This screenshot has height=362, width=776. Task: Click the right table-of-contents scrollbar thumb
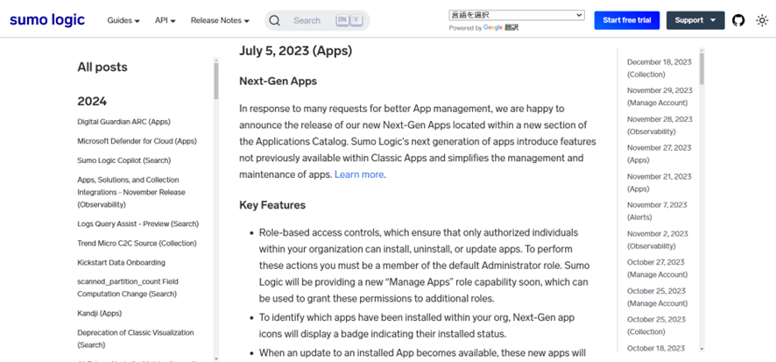click(702, 68)
